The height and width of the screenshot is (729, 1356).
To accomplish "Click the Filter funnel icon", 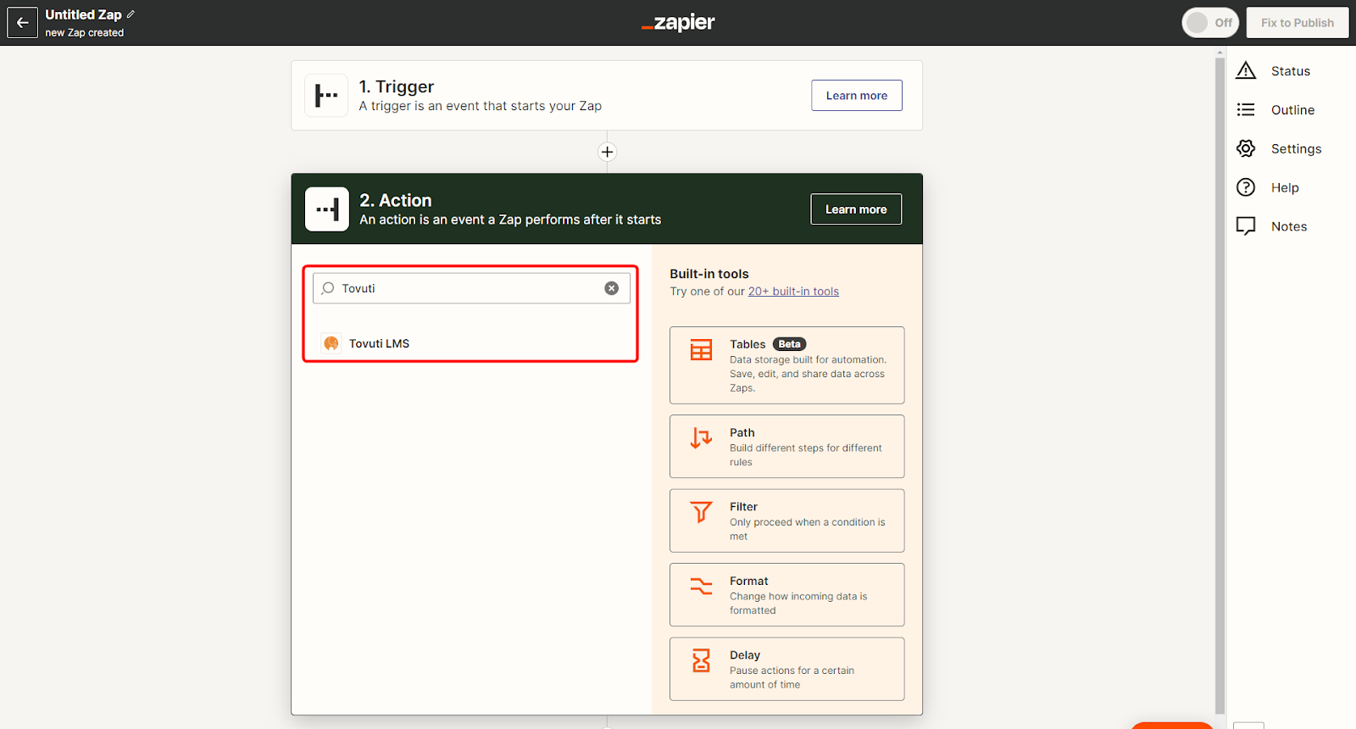I will click(x=701, y=512).
